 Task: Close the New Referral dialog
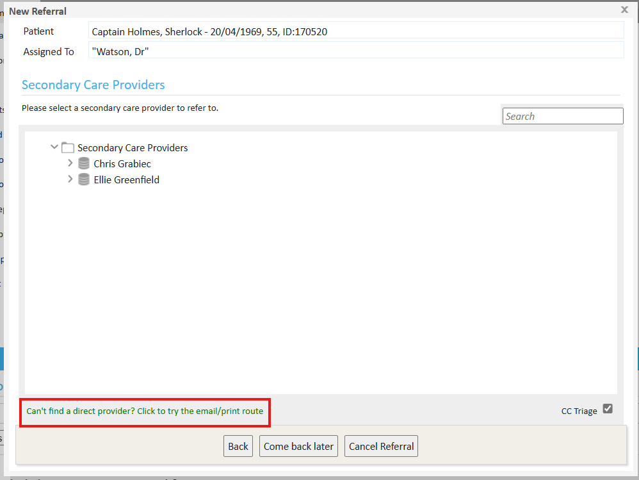click(624, 10)
